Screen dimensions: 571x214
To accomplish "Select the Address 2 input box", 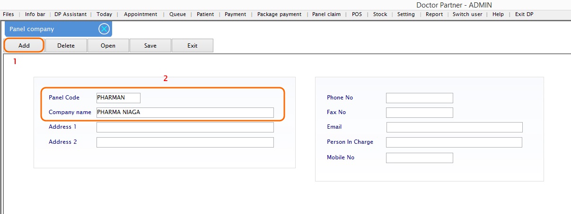I will [185, 142].
